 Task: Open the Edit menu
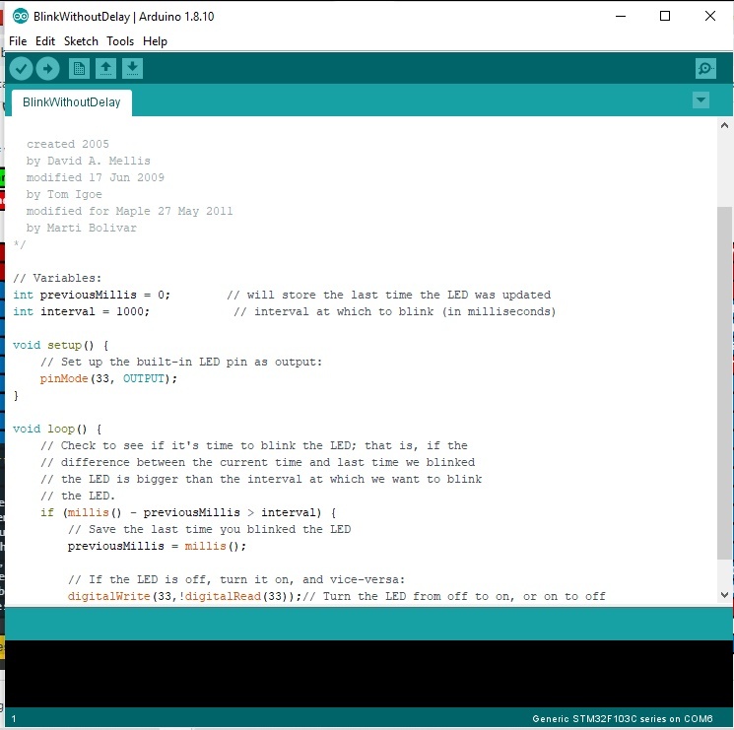[45, 41]
